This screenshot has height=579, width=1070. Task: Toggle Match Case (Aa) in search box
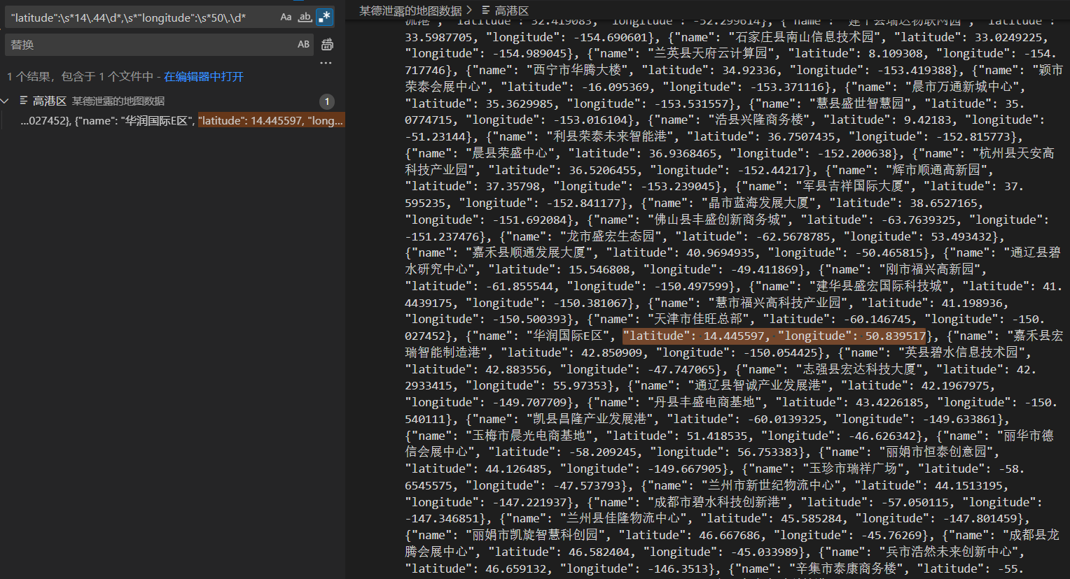tap(286, 17)
